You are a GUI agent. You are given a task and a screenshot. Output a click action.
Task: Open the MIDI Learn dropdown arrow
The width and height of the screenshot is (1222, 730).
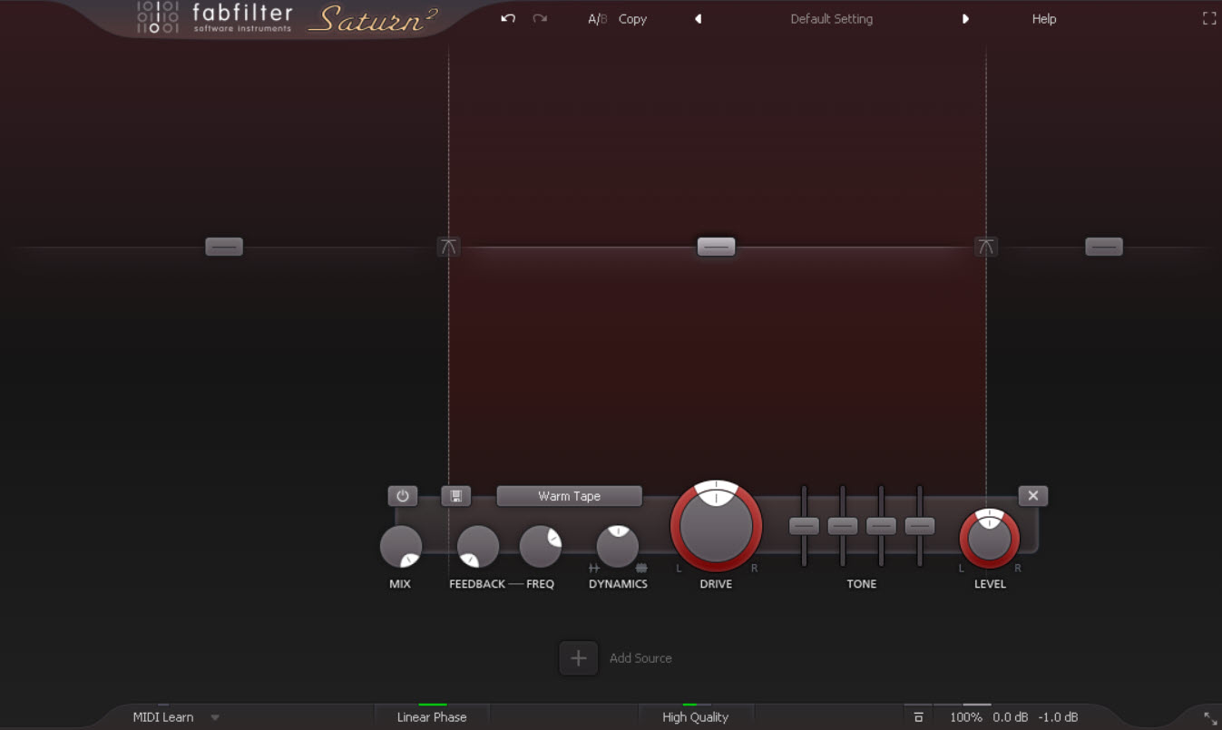pos(215,717)
